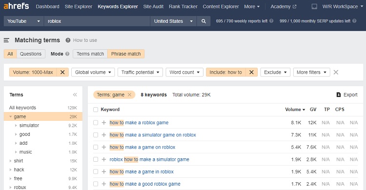Clear all filters with the gray X
Screen dimensions: 366x190
336,72
